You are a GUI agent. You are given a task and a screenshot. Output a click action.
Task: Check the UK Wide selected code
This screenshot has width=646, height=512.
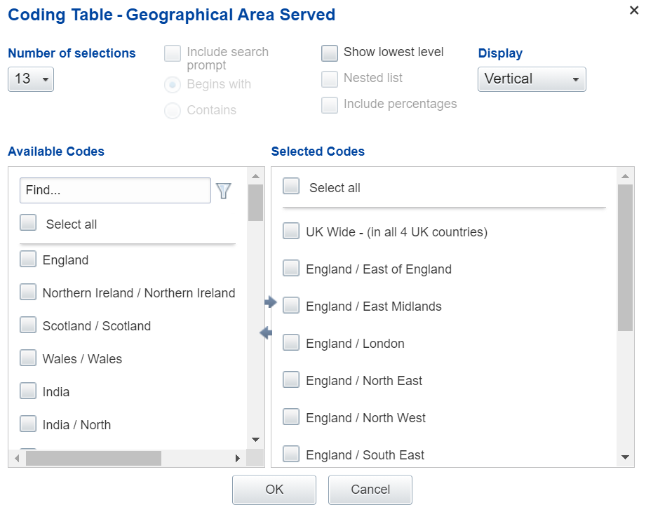(x=291, y=231)
